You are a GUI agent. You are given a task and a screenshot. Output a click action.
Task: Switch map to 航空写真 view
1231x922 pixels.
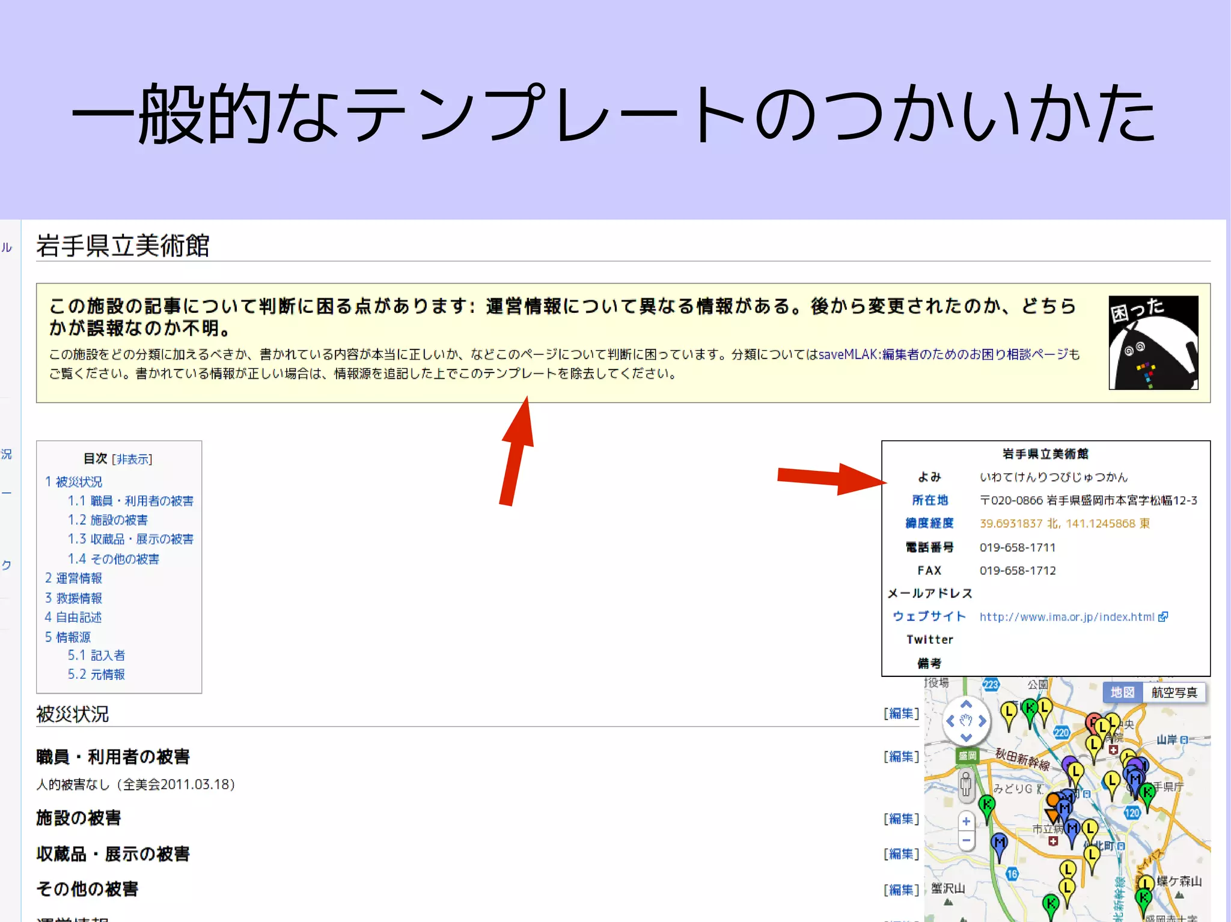click(1174, 693)
